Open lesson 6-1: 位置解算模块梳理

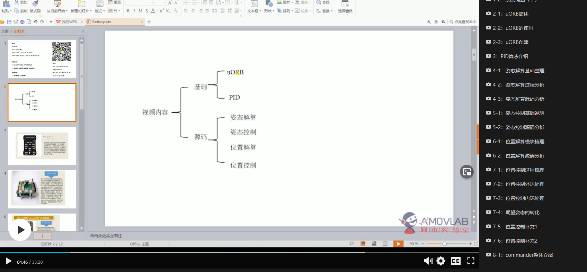(x=515, y=142)
